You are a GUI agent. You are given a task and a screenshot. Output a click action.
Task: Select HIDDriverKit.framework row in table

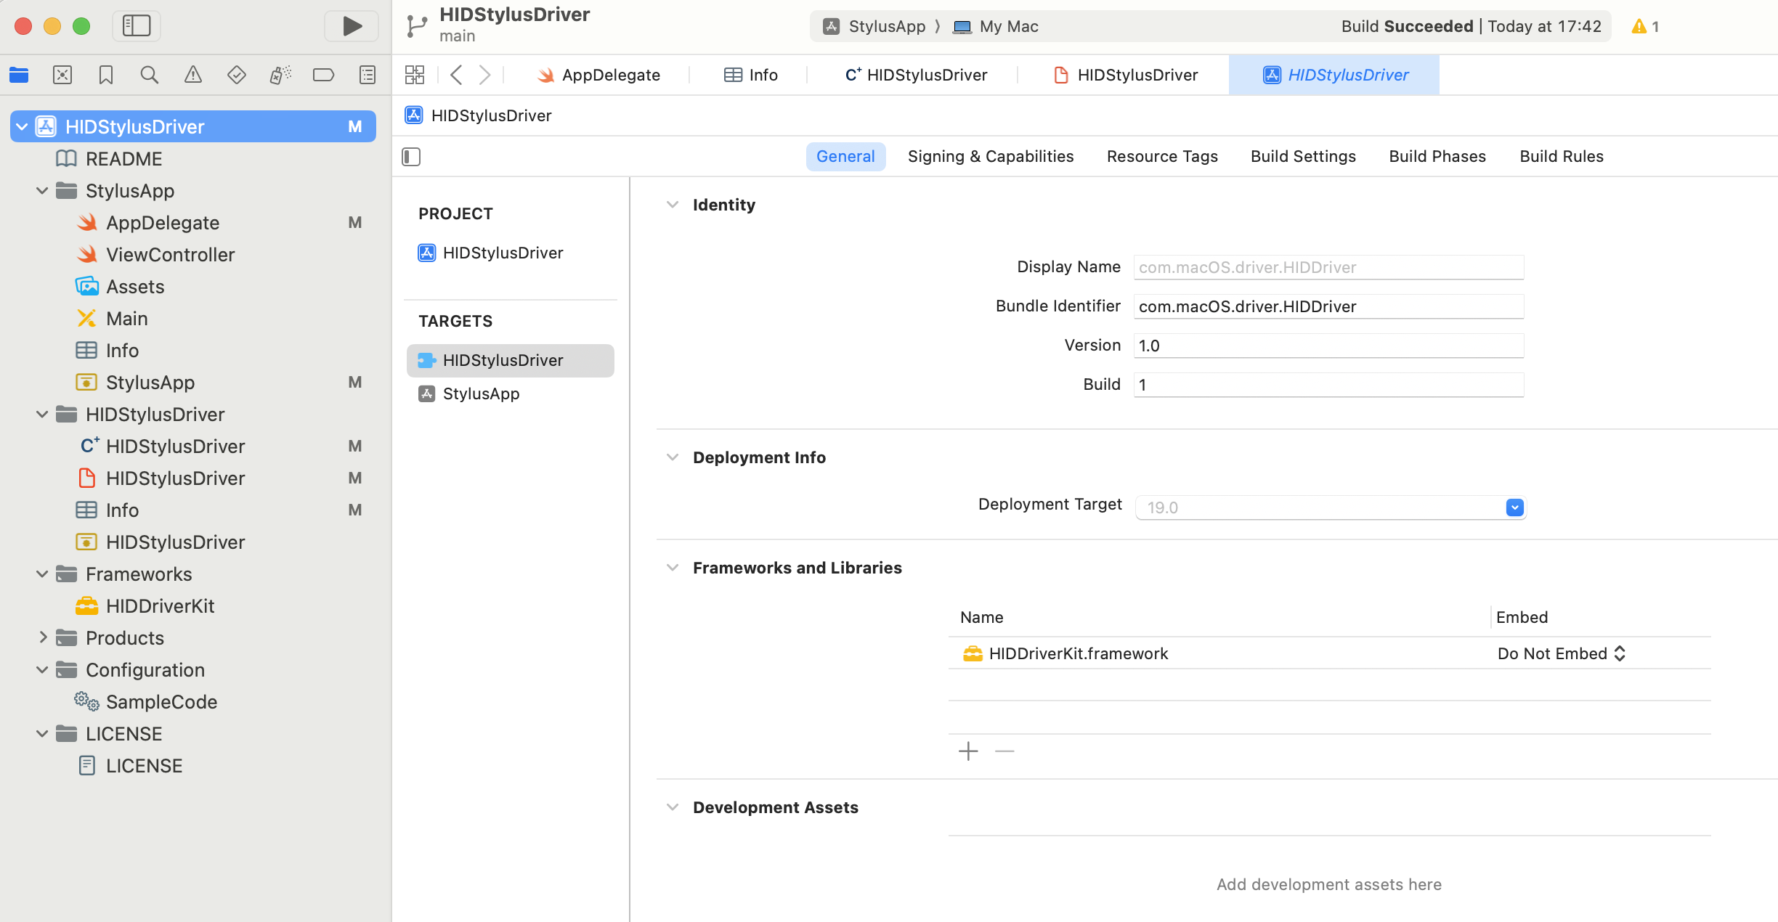point(1329,654)
